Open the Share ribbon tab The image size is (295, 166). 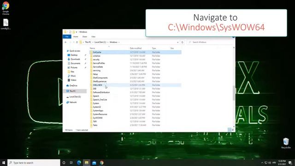pos(85,36)
